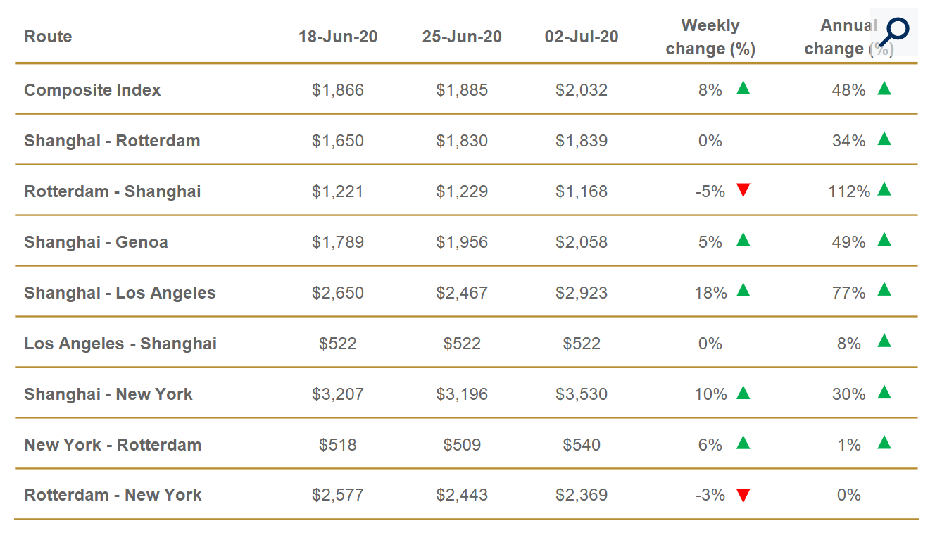Click the Route column header
Image resolution: width=942 pixels, height=540 pixels.
coord(48,37)
